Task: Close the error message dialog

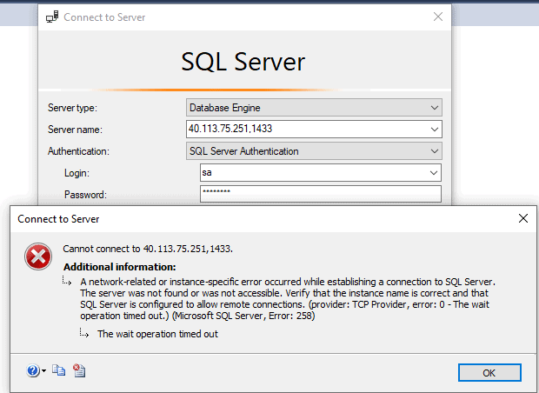Action: tap(523, 218)
